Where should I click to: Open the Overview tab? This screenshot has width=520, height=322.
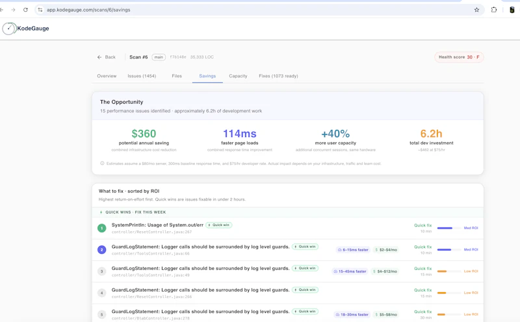(107, 76)
